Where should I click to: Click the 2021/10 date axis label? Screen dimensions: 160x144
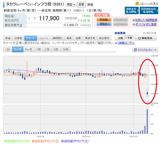[86, 136]
